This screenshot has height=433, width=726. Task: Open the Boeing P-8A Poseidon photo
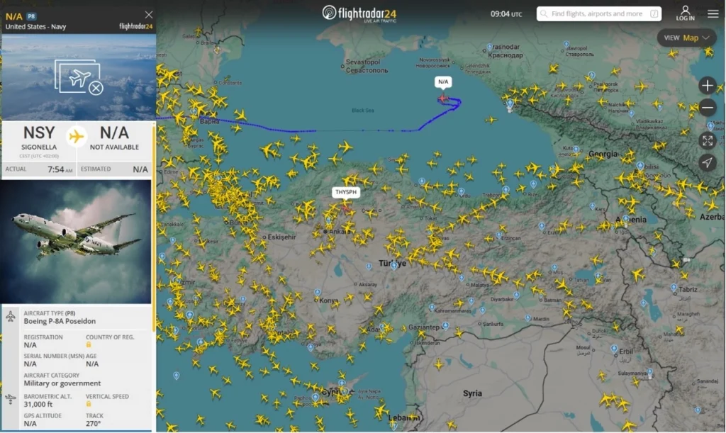coord(77,240)
